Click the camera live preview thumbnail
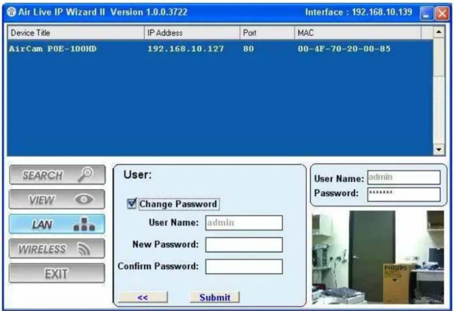Viewport: 454px width, 311px height. point(378,257)
